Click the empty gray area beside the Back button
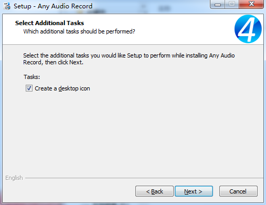Image resolution: width=266 pixels, height=205 pixels. coord(70,191)
